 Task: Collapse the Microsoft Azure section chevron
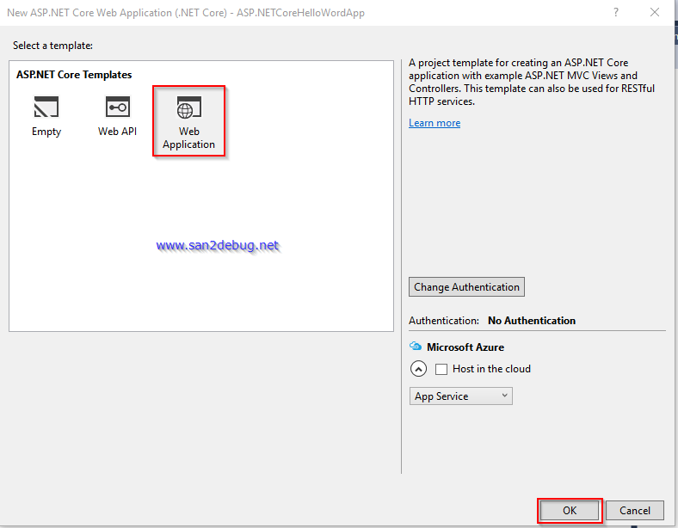click(x=418, y=369)
